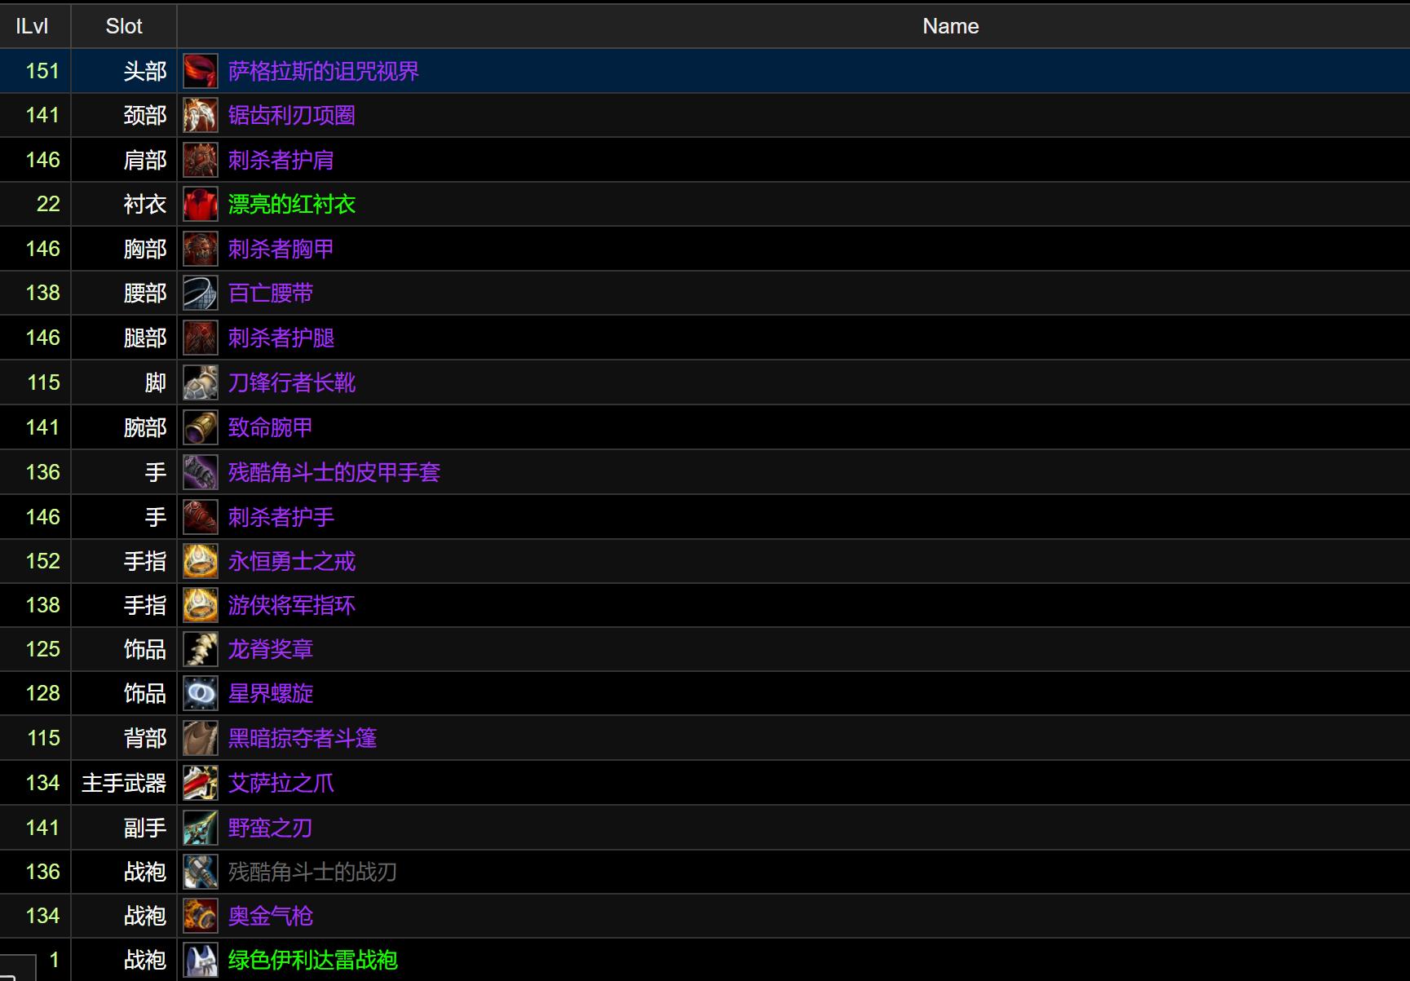Click the 致命腕甲 bracer icon

pos(200,427)
